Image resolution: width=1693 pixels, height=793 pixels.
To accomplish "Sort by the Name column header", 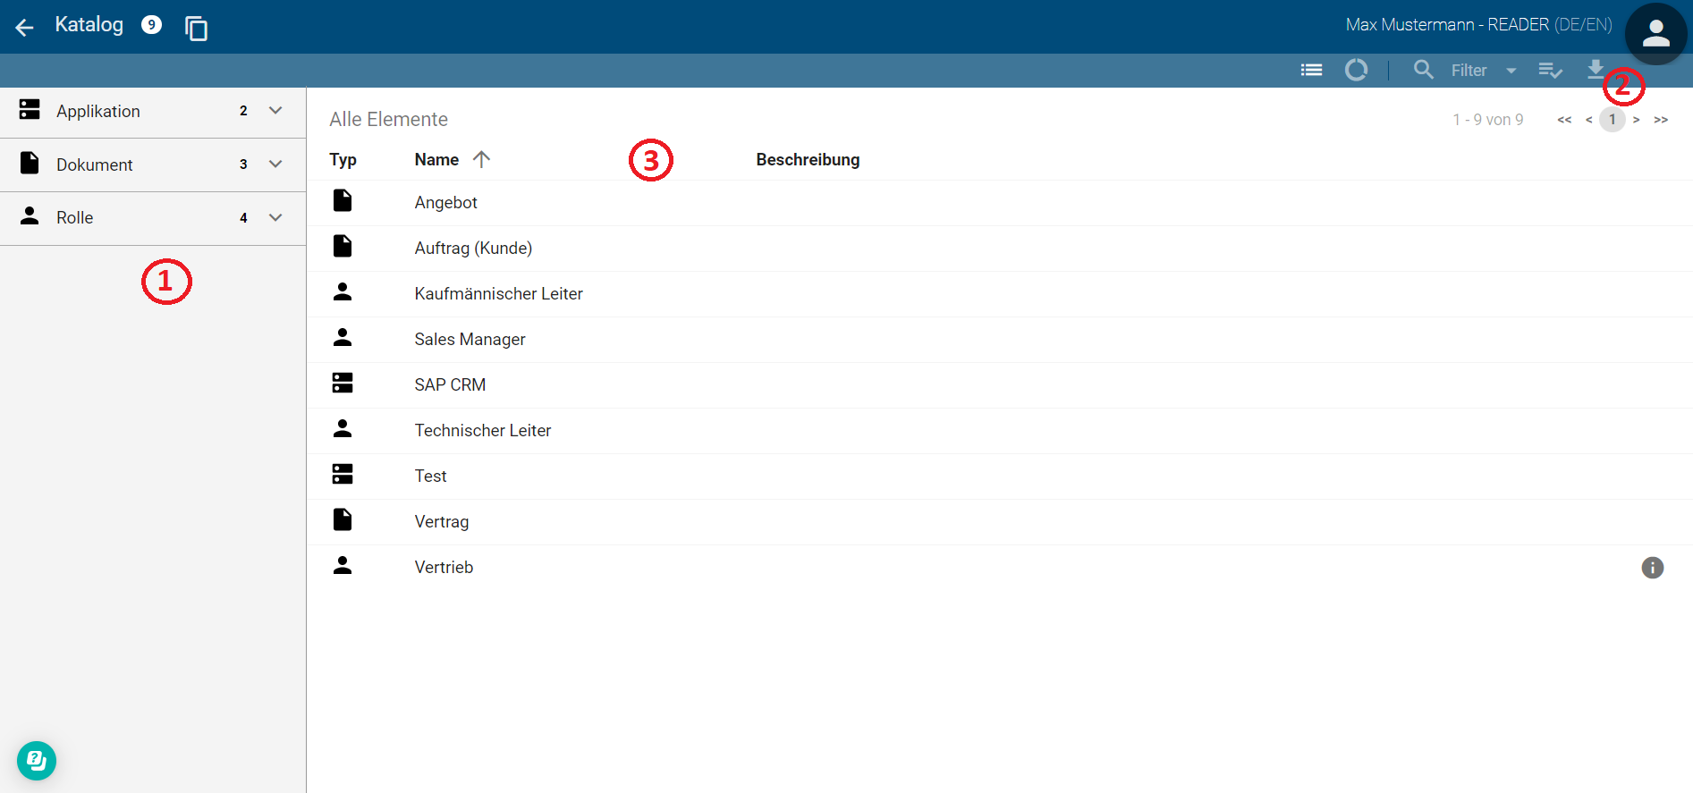I will [x=436, y=160].
